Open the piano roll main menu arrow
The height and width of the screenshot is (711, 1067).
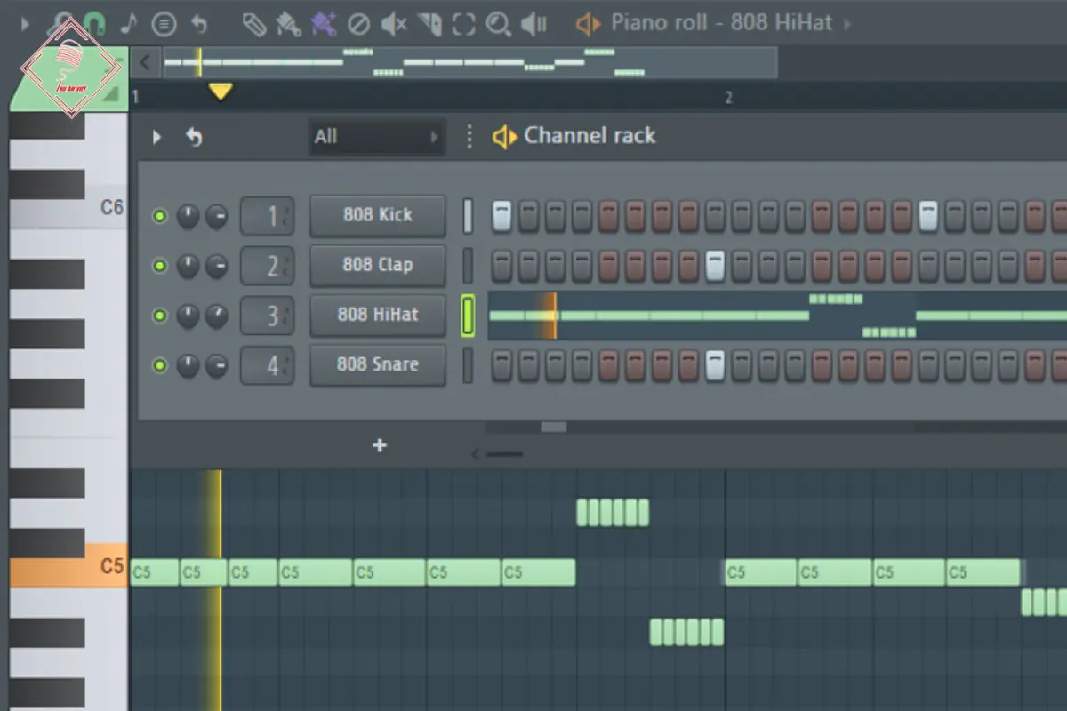[25, 24]
